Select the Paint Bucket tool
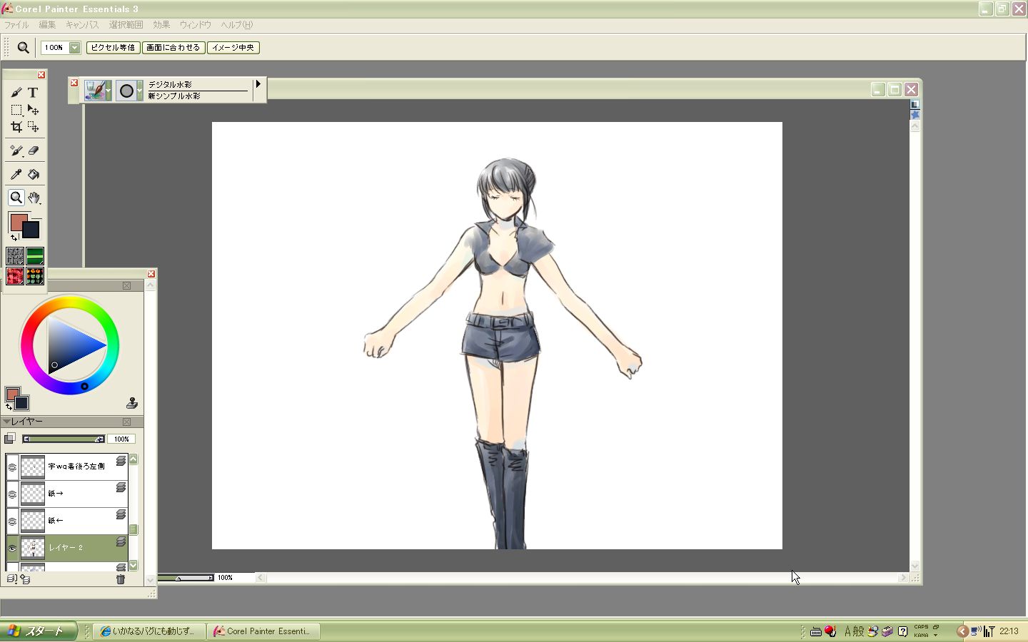 [33, 174]
